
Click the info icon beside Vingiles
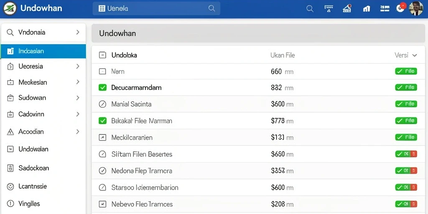click(x=10, y=204)
